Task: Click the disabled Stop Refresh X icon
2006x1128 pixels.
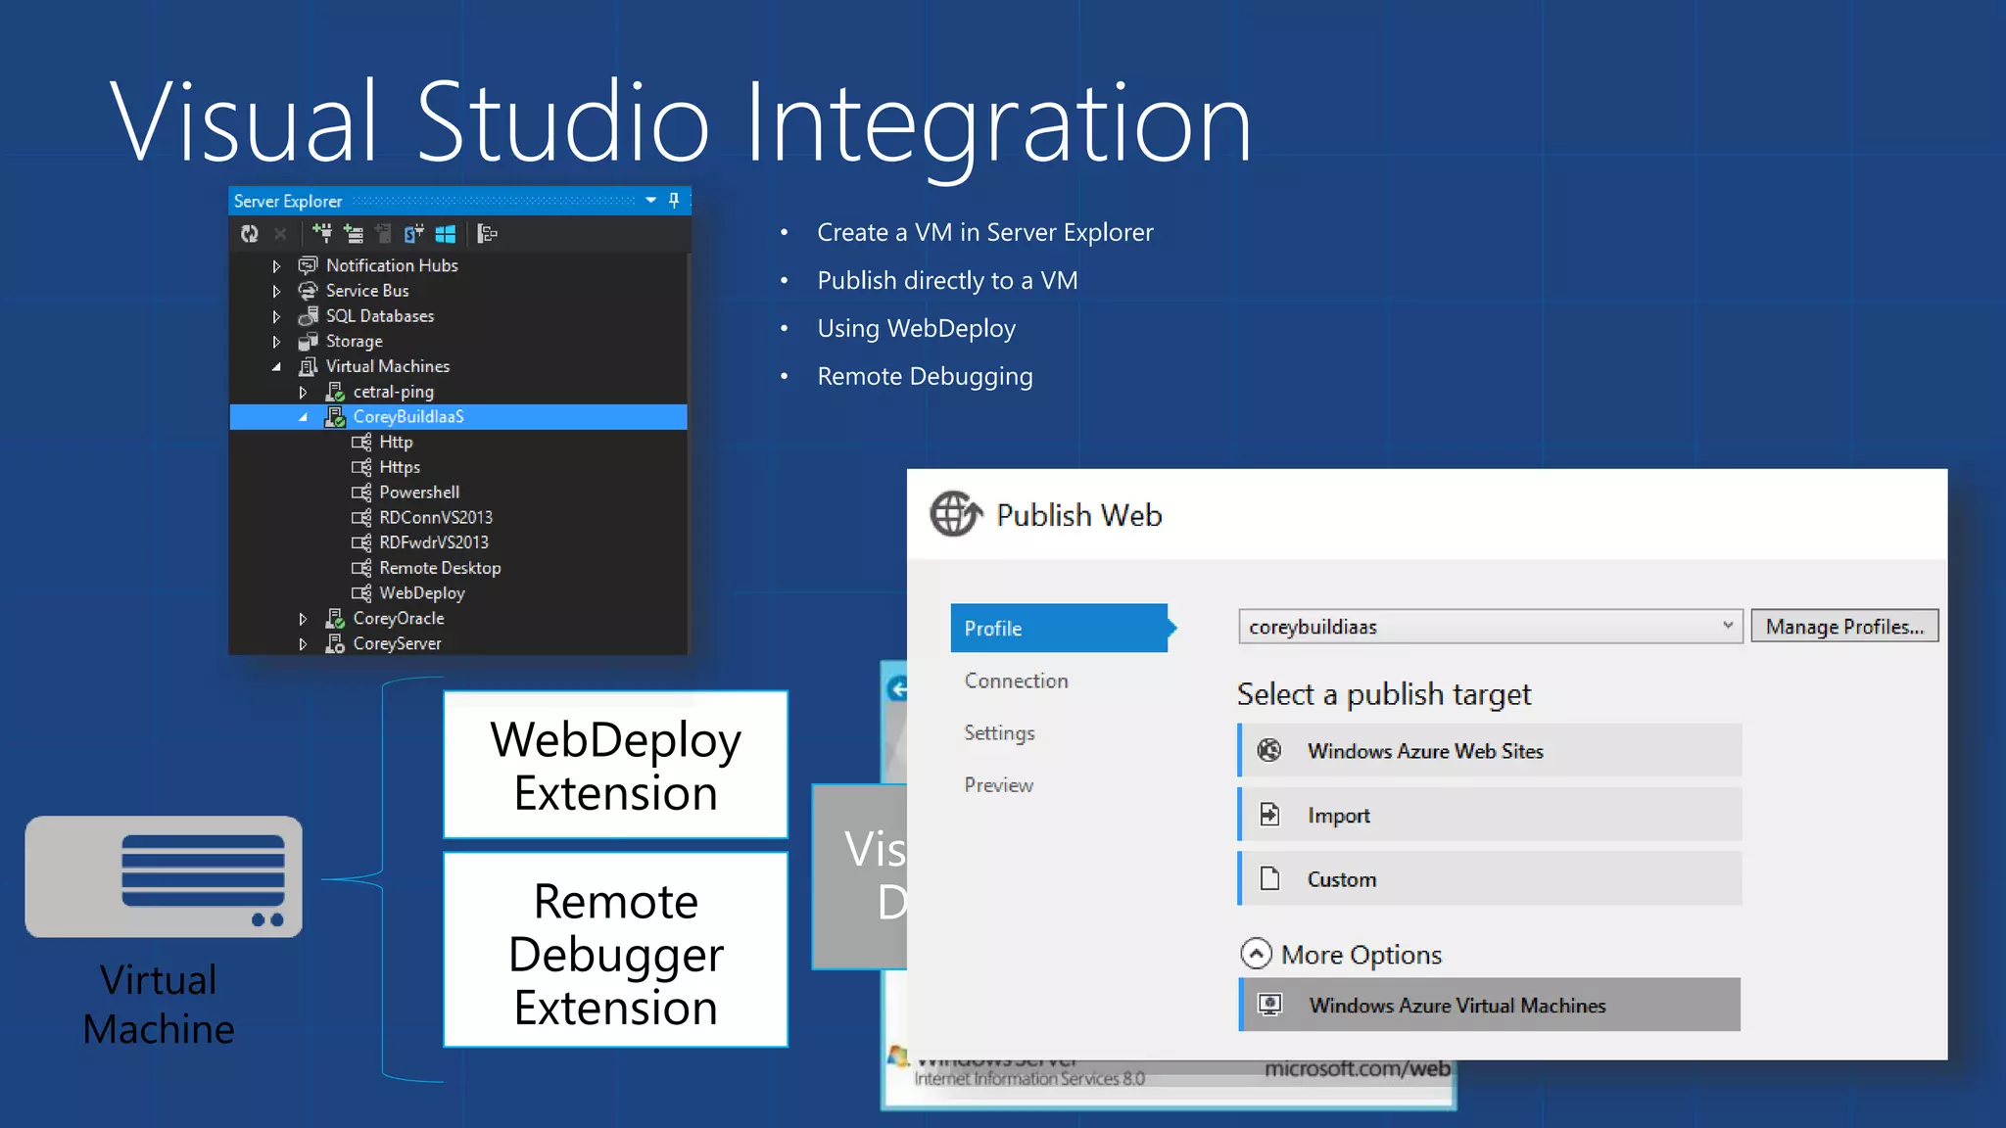Action: tap(280, 233)
